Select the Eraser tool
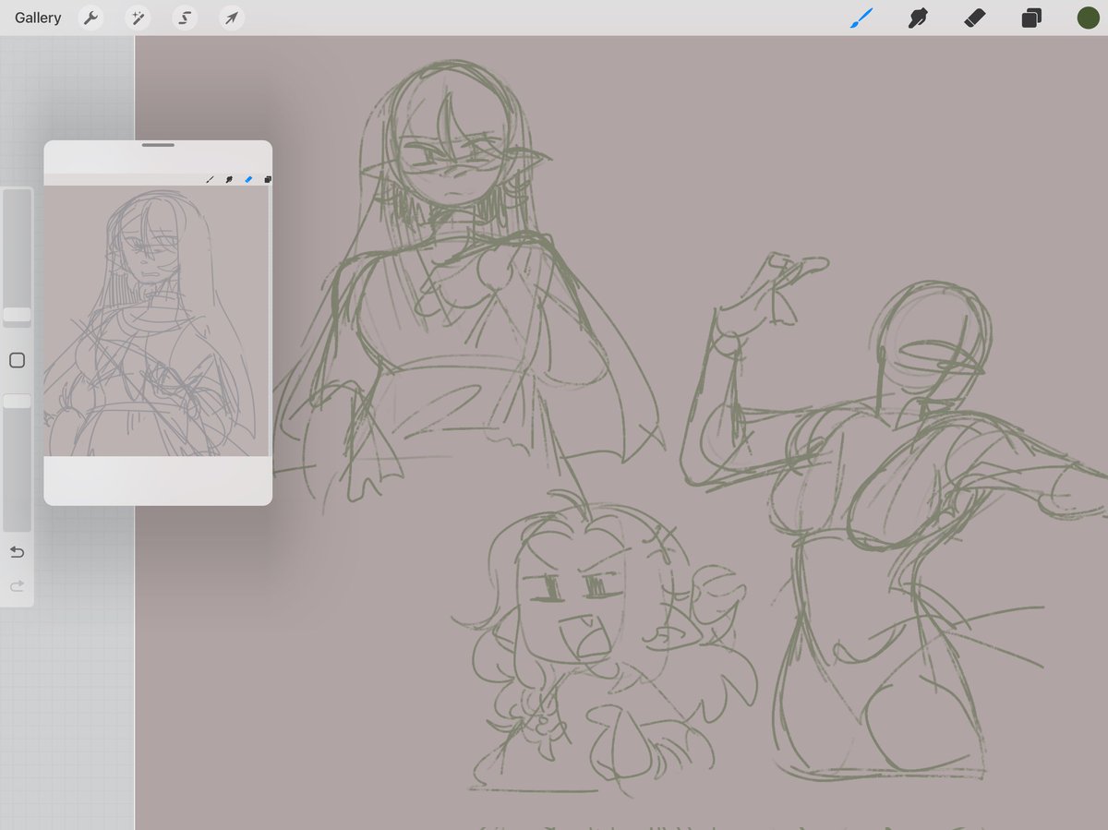Image resolution: width=1108 pixels, height=830 pixels. (974, 18)
